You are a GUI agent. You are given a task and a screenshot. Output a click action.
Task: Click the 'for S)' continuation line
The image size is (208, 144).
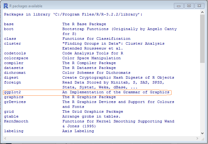tap(69, 34)
